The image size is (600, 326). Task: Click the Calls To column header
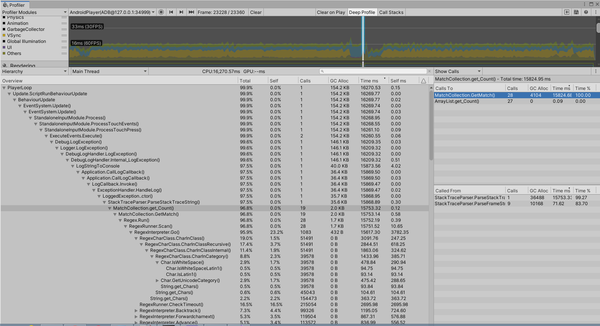(469, 88)
